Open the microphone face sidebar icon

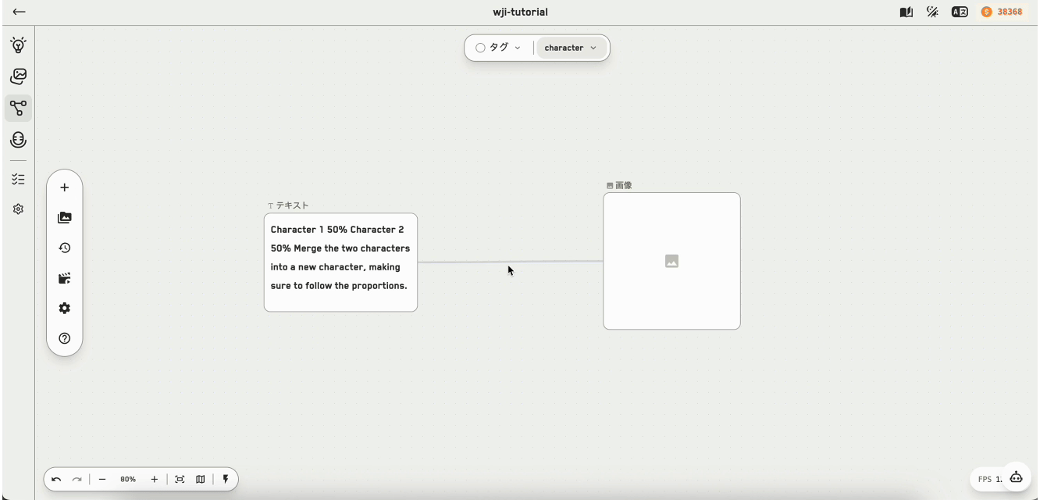pos(19,140)
